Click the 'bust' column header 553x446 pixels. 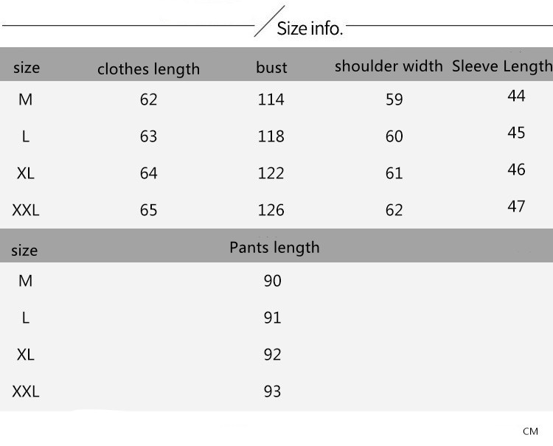click(x=271, y=68)
